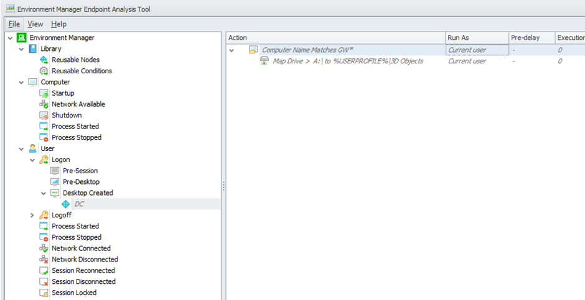The height and width of the screenshot is (300, 585).
Task: Collapse the Logon tree node
Action: point(32,160)
